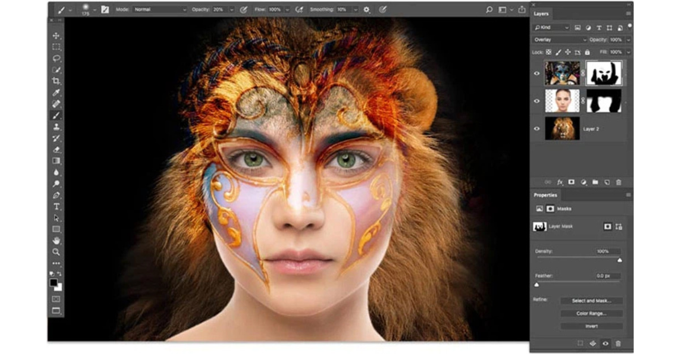Viewport: 680px width, 354px height.
Task: Click the share icon in options bar
Action: (x=521, y=10)
